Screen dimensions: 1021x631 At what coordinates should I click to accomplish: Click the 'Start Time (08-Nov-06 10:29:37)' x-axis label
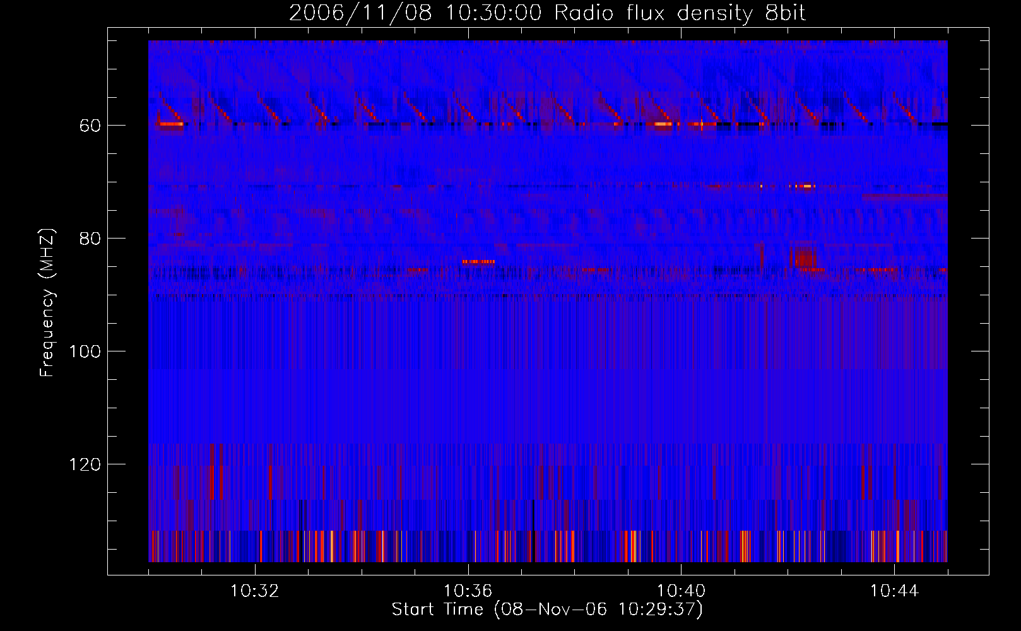pos(547,610)
